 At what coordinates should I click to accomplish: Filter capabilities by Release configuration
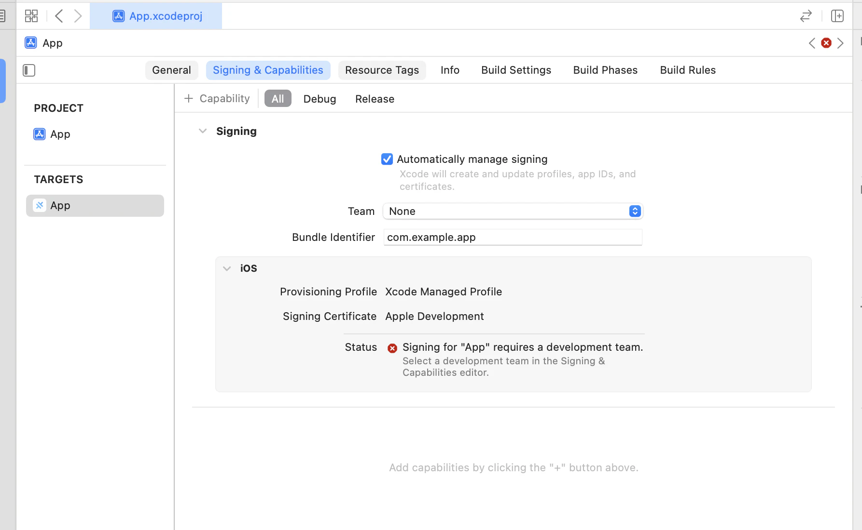375,98
